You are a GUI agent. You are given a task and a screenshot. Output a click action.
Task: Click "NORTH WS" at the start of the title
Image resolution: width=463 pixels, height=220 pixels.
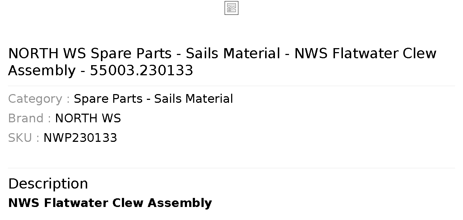point(47,54)
